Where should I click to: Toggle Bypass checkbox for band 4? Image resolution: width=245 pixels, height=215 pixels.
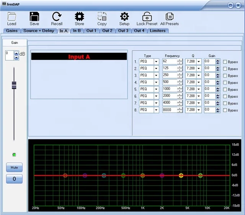[225, 82]
